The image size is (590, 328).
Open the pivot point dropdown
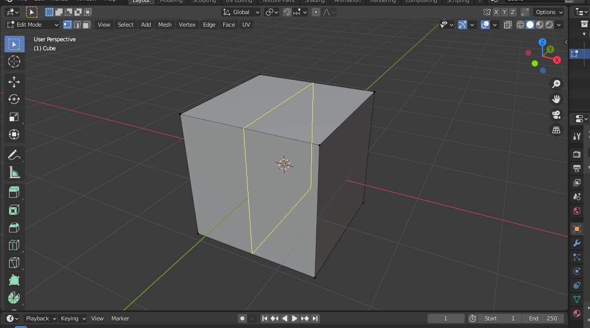click(x=272, y=12)
